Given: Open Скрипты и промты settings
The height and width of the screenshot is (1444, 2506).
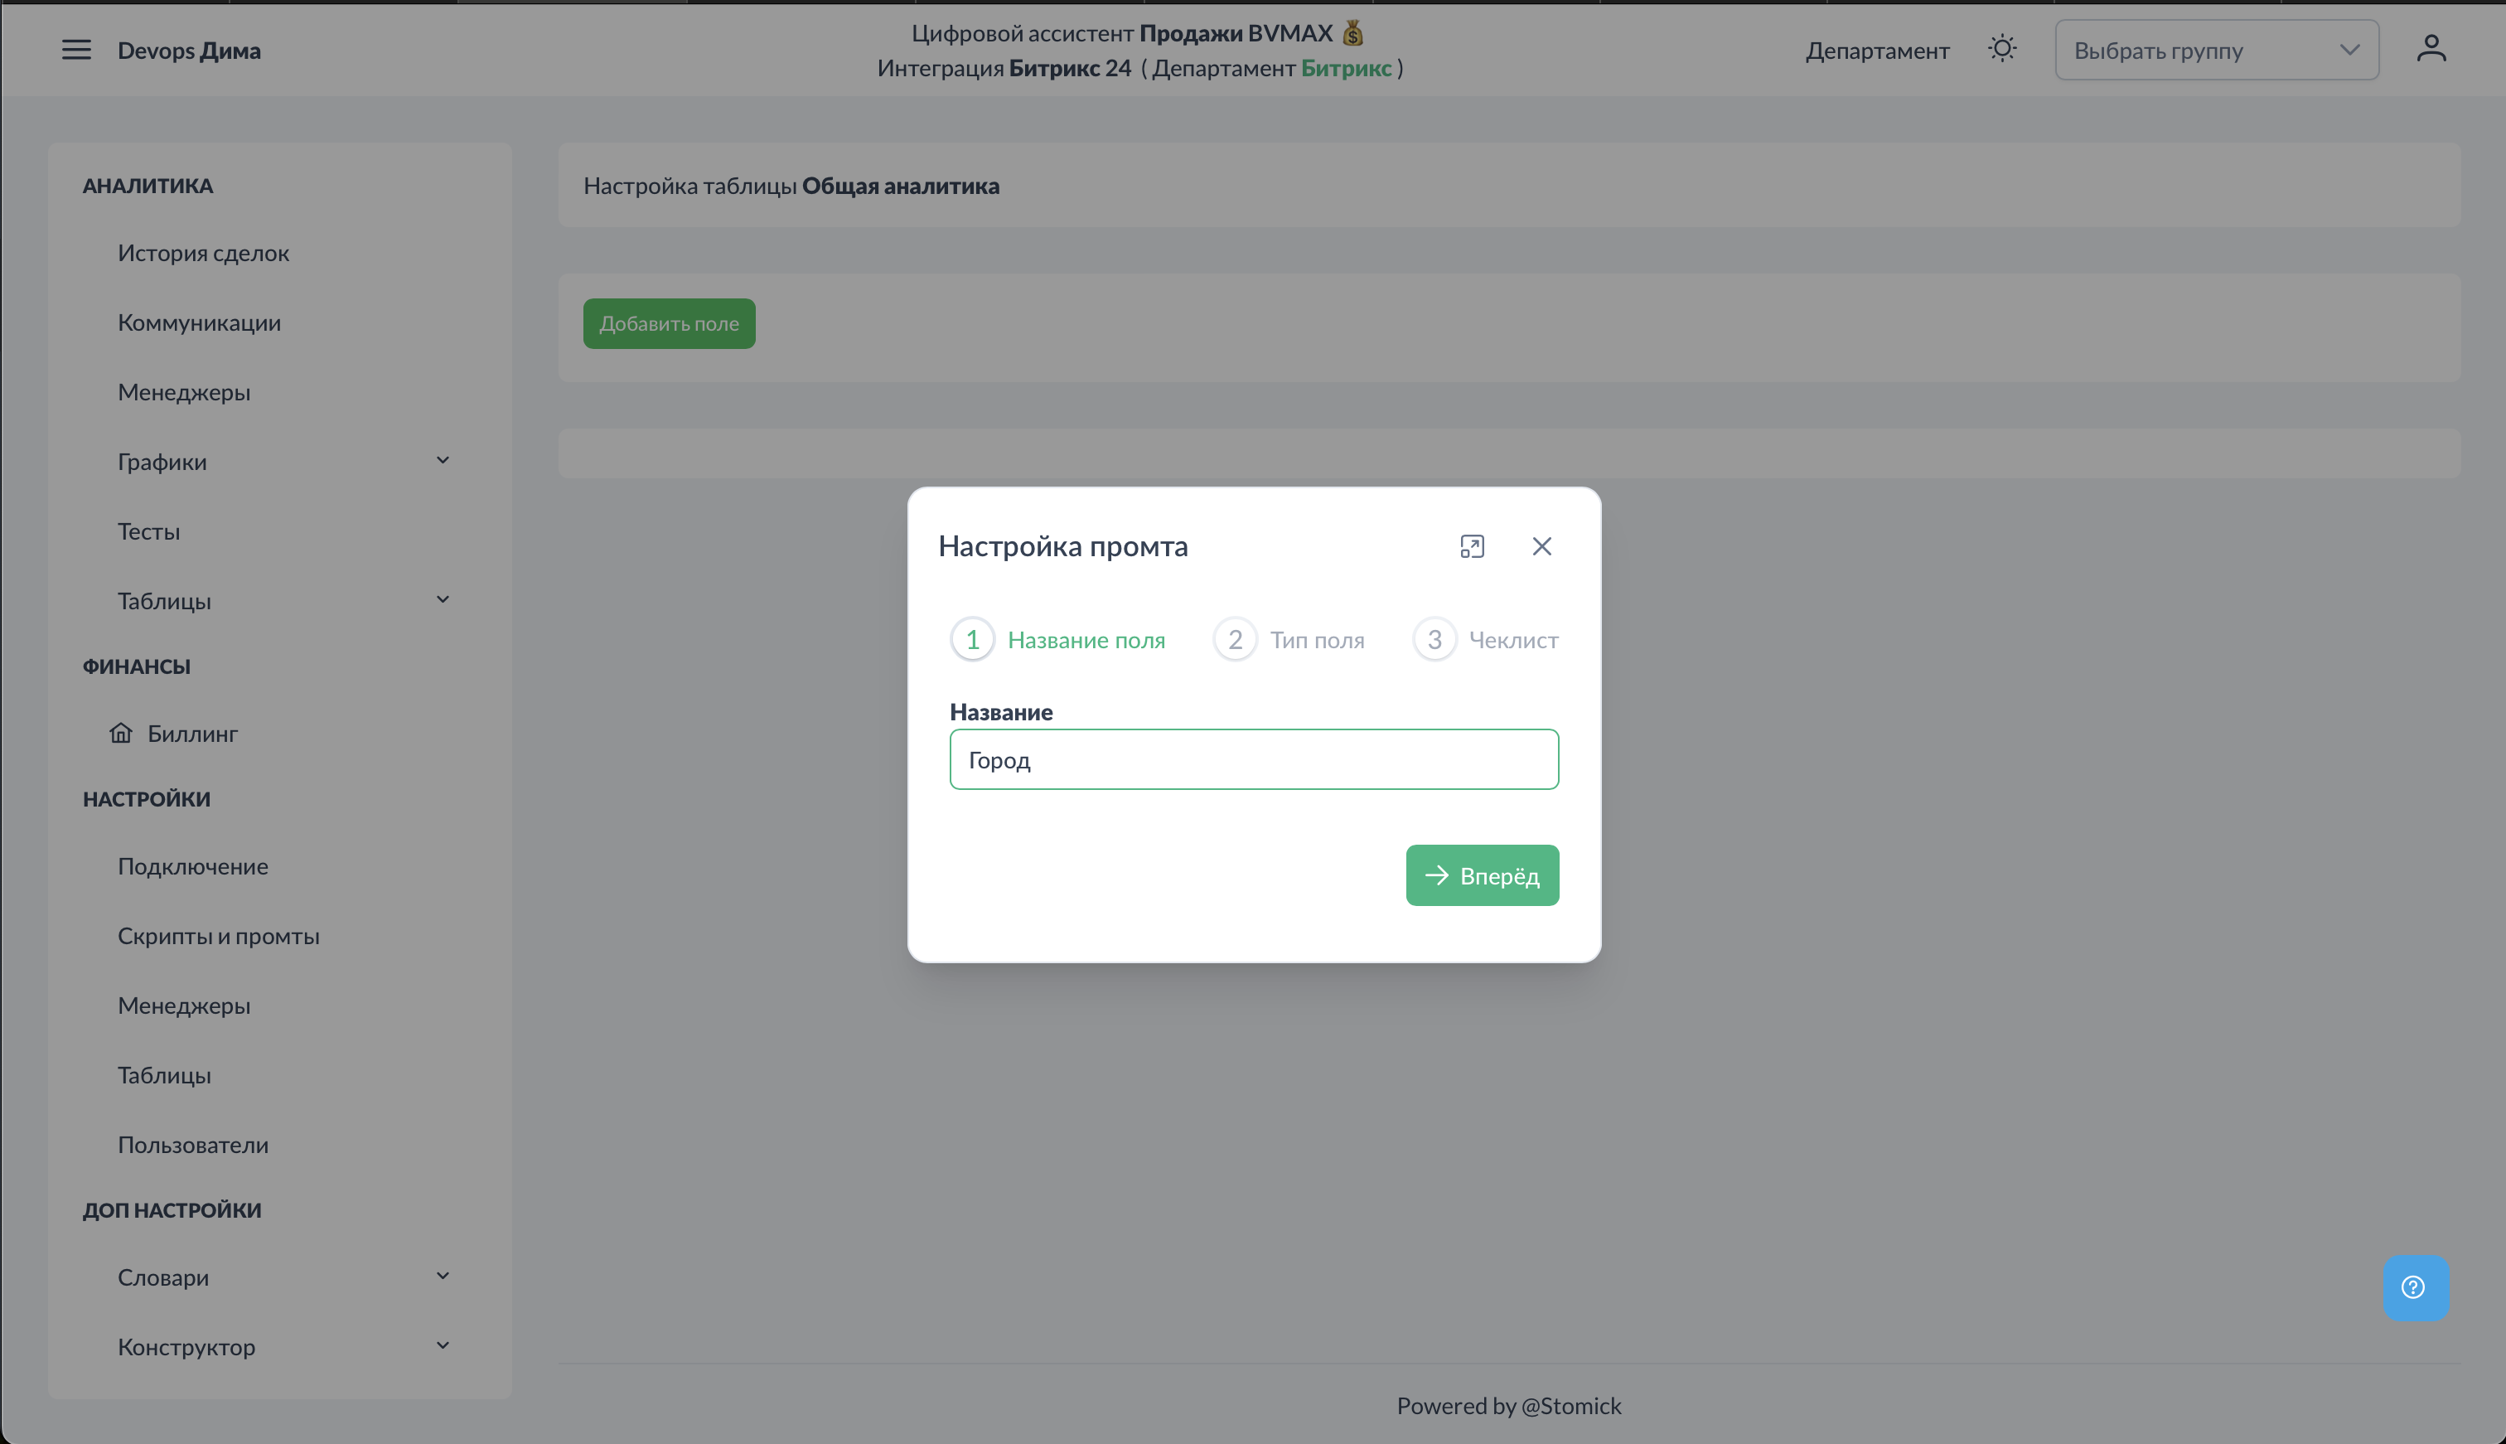Looking at the screenshot, I should point(218,936).
